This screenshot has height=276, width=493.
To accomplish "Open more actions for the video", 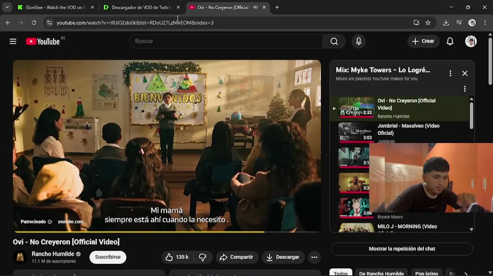I will click(314, 257).
